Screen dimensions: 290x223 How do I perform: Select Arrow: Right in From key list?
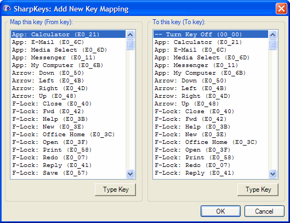coord(68,88)
